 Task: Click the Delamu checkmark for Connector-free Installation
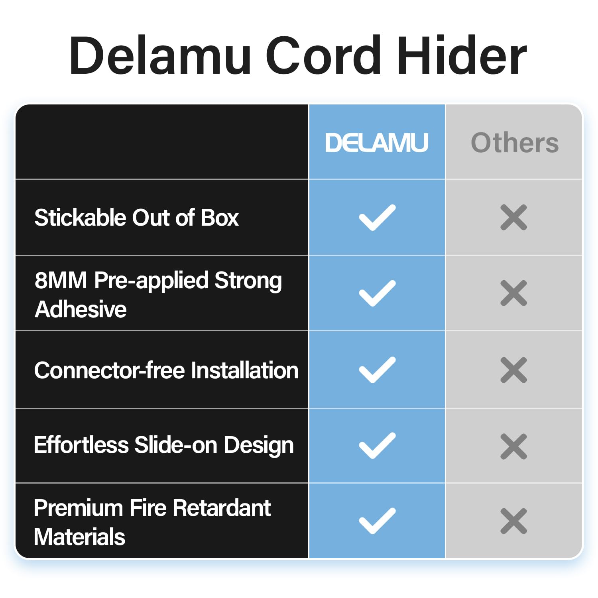coord(377,370)
